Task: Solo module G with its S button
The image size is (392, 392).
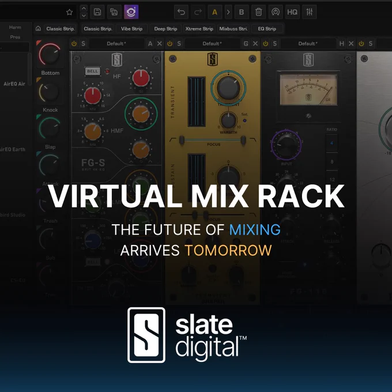Action: pos(179,43)
